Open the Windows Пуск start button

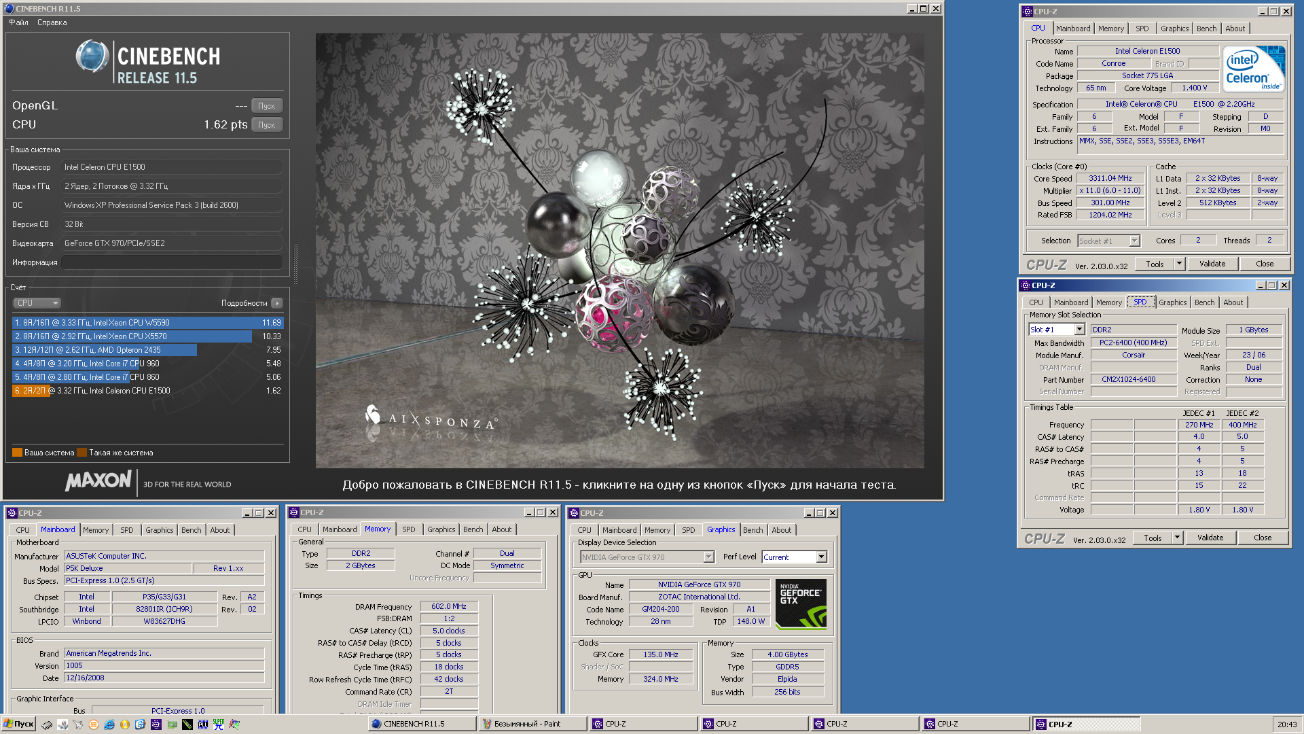[x=18, y=724]
